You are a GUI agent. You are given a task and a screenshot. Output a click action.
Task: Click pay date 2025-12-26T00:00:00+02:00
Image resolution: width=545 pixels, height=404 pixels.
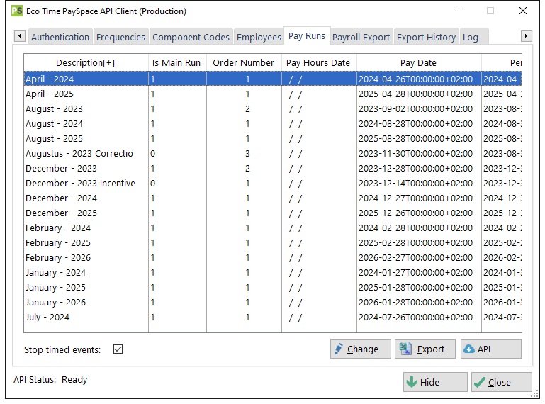(416, 213)
